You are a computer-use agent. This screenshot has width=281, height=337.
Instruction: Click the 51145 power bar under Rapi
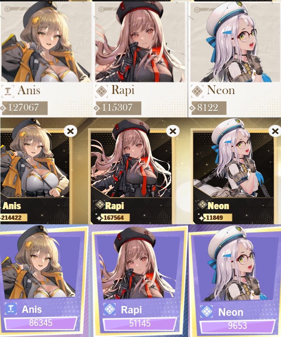click(x=140, y=323)
